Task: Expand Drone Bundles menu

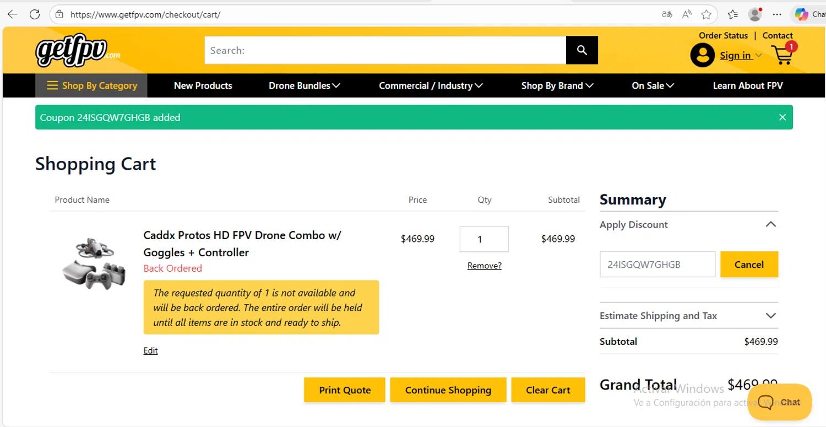Action: tap(305, 85)
